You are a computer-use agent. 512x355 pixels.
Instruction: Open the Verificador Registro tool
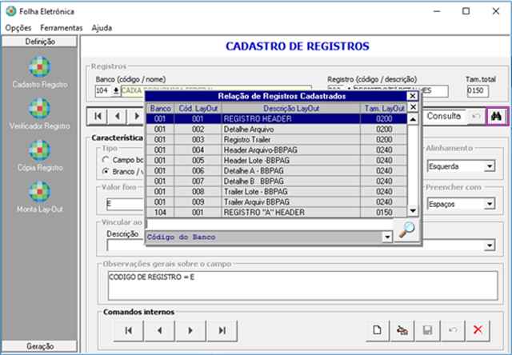(x=39, y=114)
